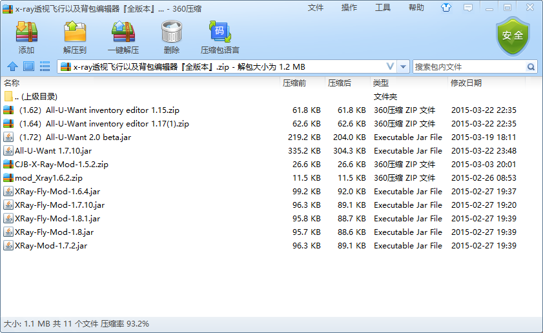The height and width of the screenshot is (333, 543).
Task: Click zip icon of CJB-X-Ray-Mod-1.5.2.zip
Action: pyautogui.click(x=8, y=164)
